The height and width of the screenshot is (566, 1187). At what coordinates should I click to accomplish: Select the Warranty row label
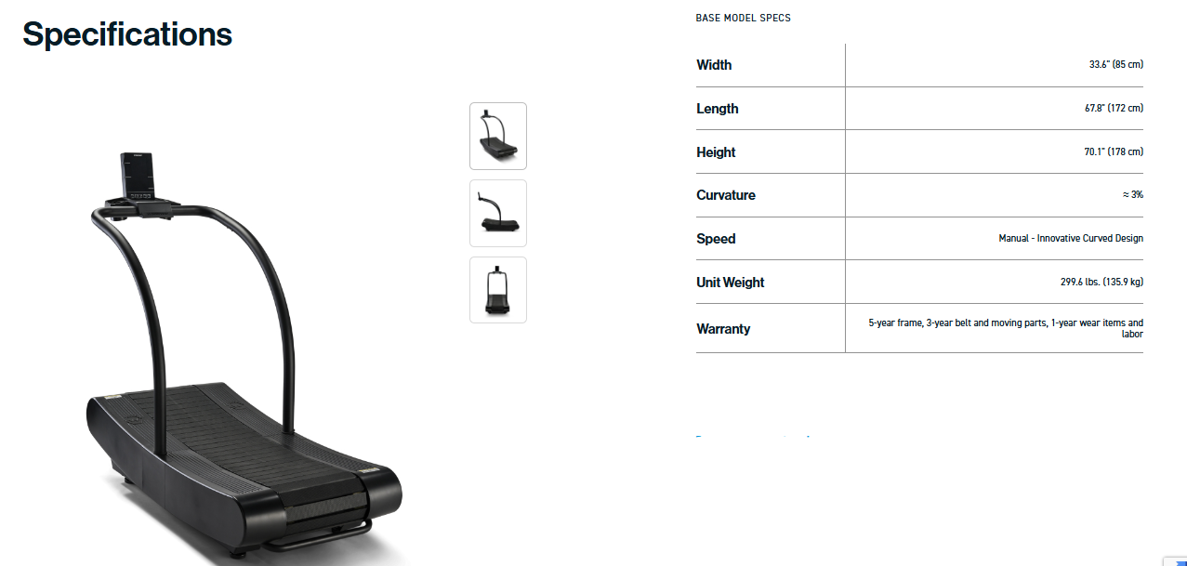[x=723, y=329]
